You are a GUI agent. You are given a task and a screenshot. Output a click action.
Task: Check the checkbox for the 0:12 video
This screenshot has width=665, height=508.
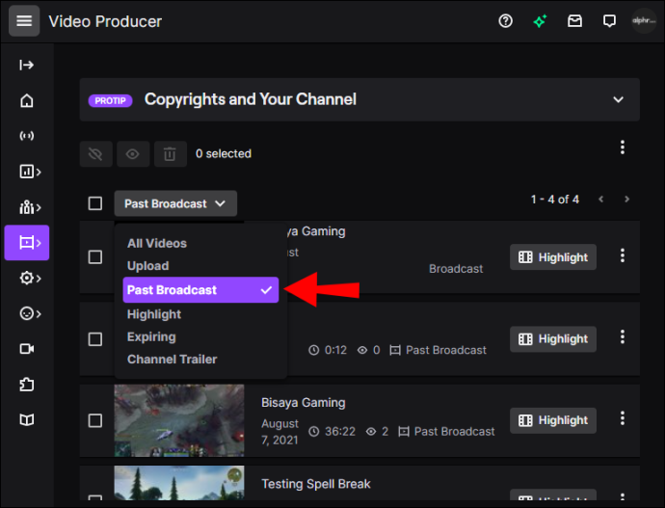[95, 339]
